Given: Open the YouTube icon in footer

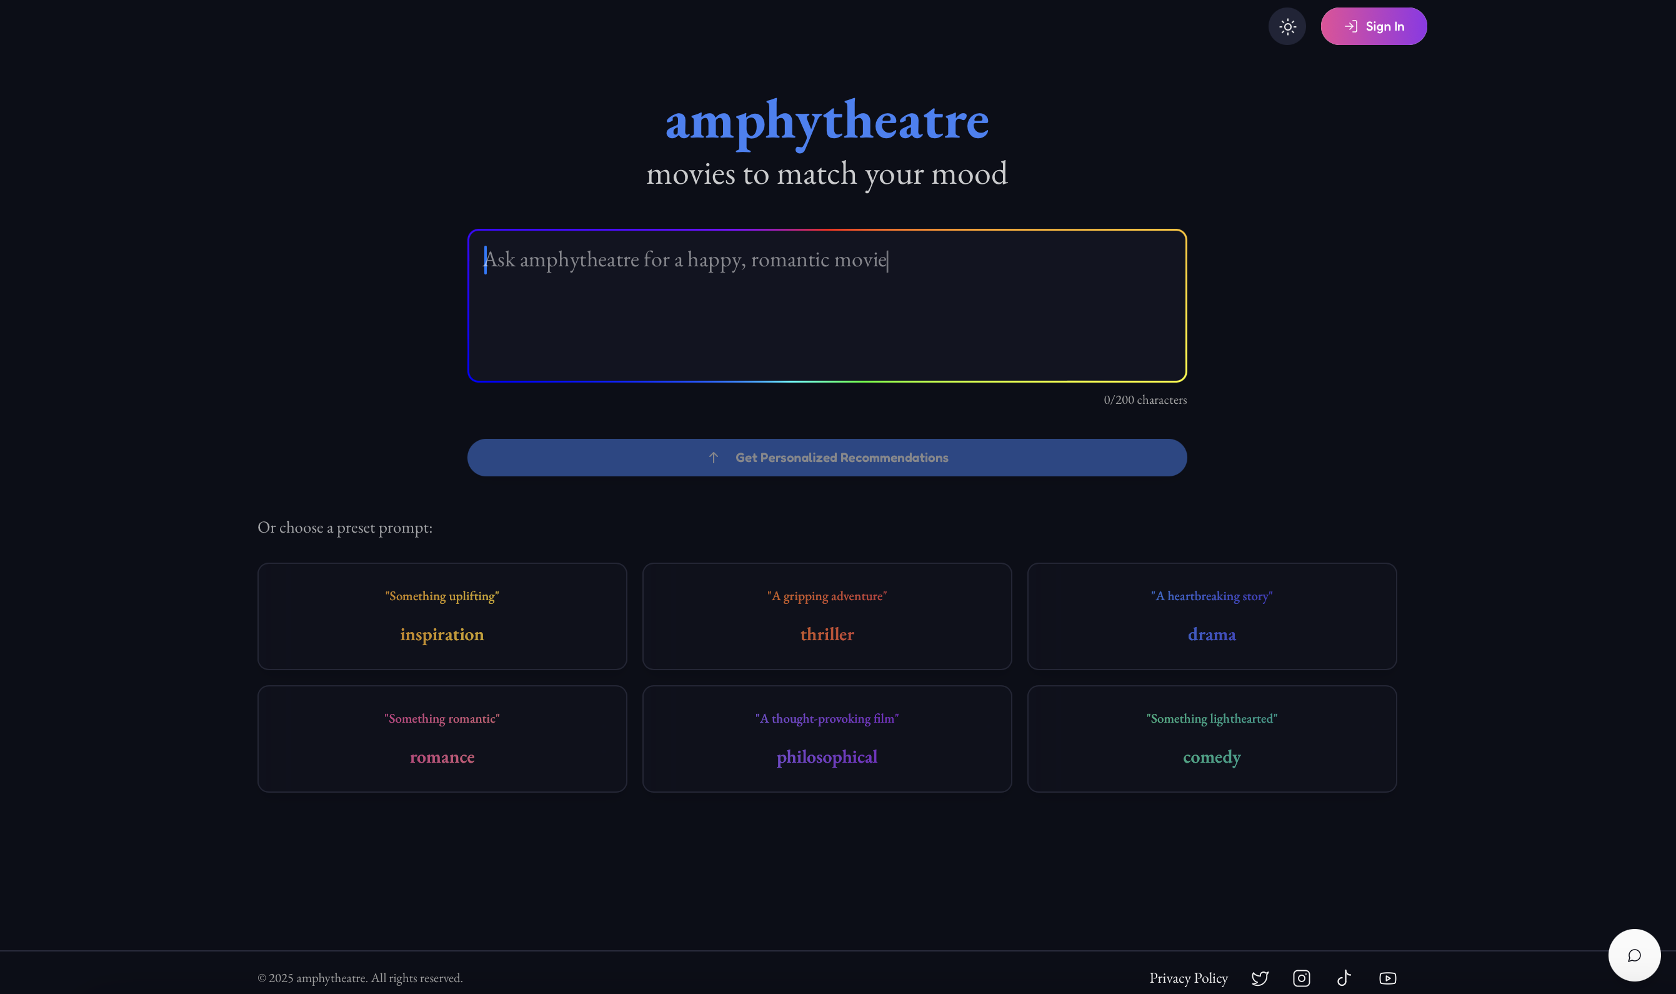Looking at the screenshot, I should coord(1387,978).
